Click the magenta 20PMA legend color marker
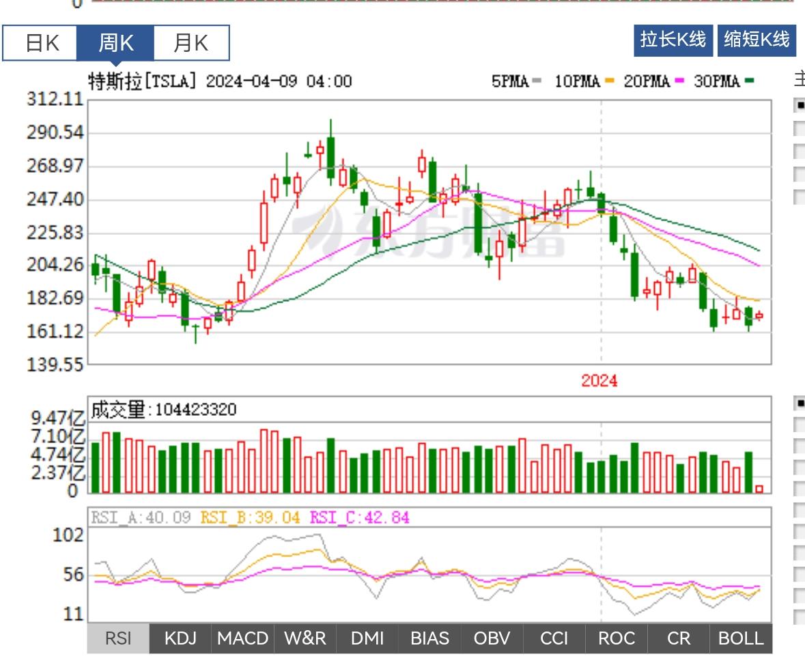The width and height of the screenshot is (805, 665). tap(679, 81)
